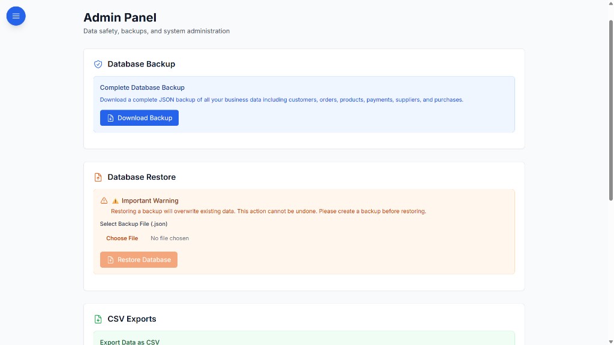Click the shield icon beside Database Backup
Image resolution: width=614 pixels, height=345 pixels.
click(98, 64)
